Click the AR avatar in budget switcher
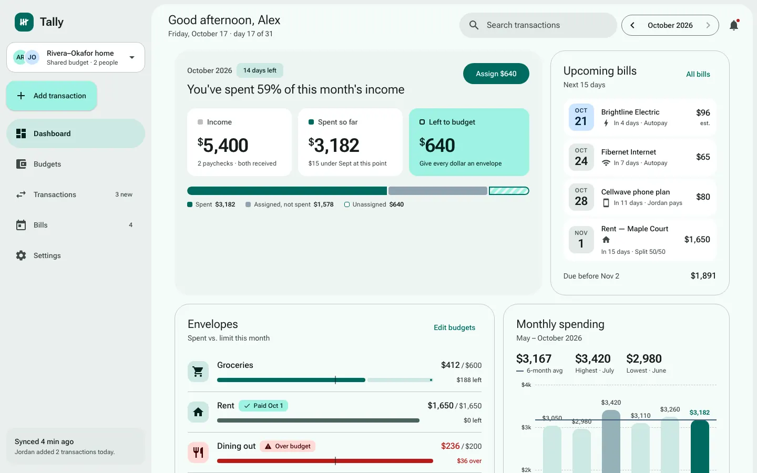 coord(20,57)
